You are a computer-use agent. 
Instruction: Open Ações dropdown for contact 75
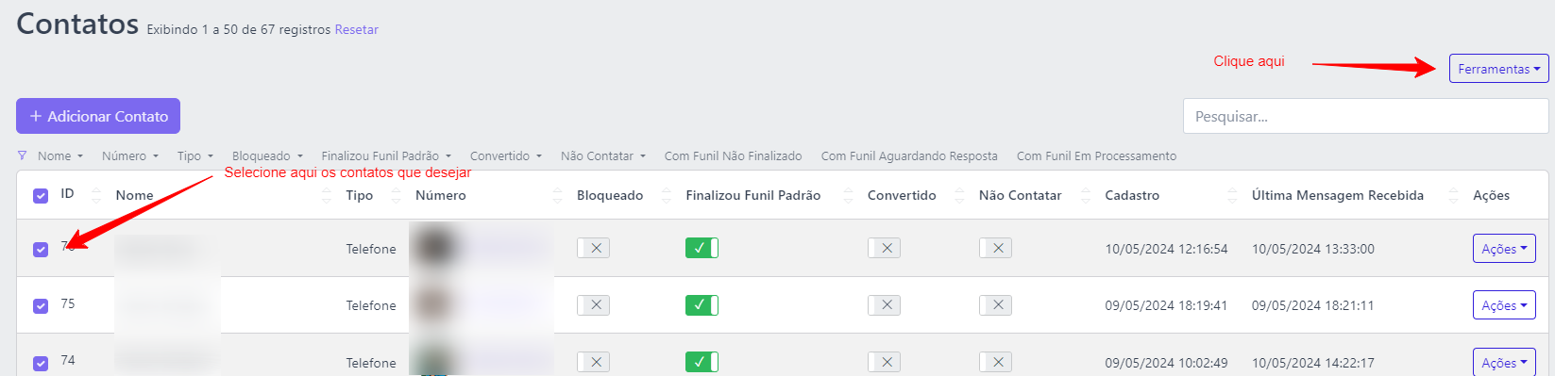click(1504, 305)
